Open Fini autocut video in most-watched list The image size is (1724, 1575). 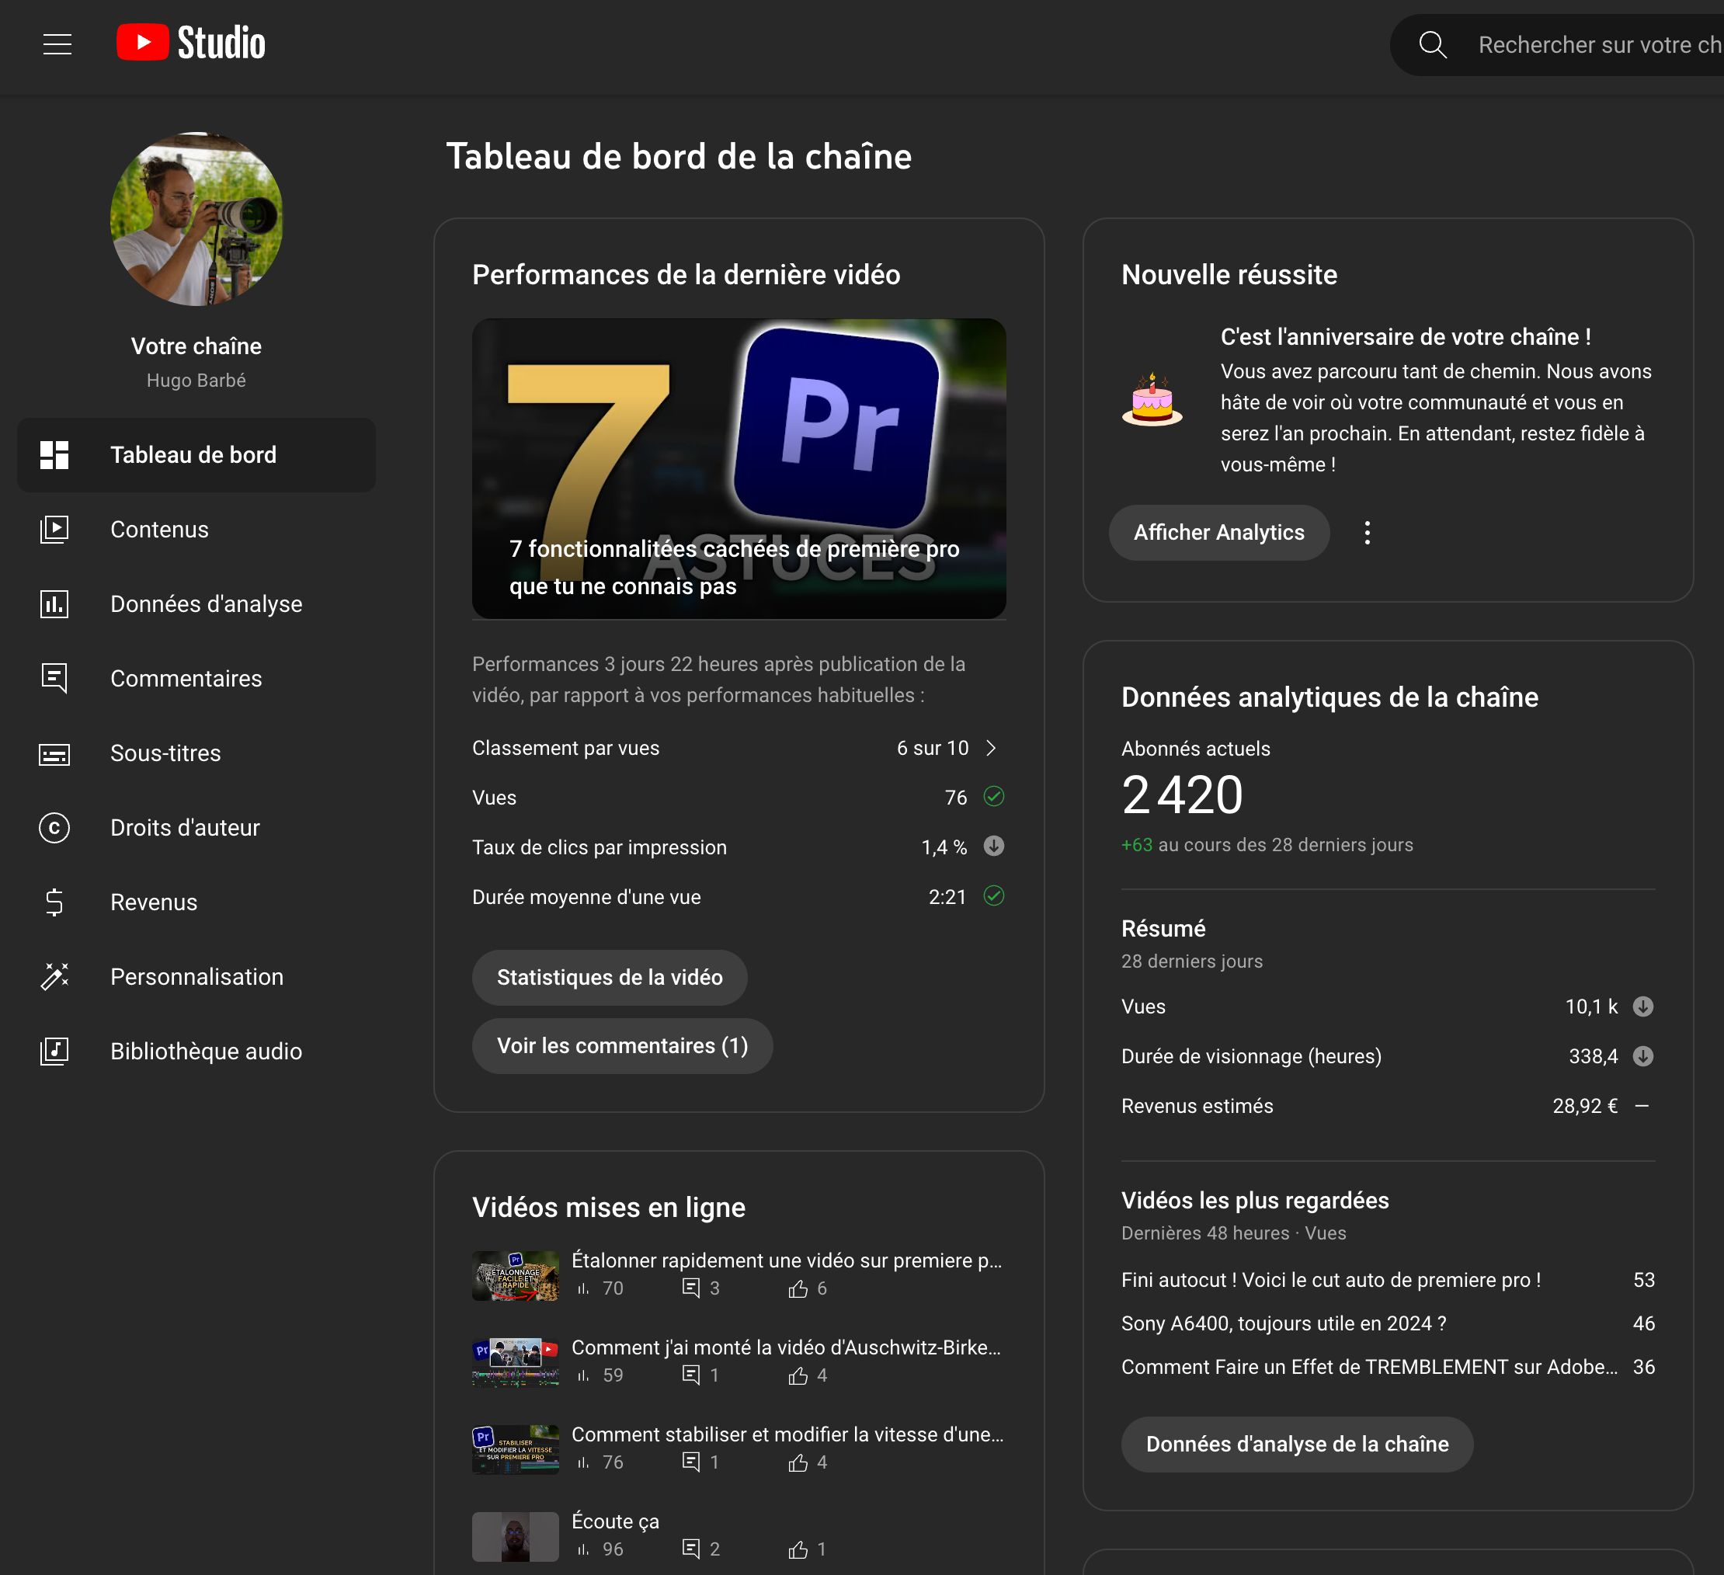click(x=1329, y=1280)
